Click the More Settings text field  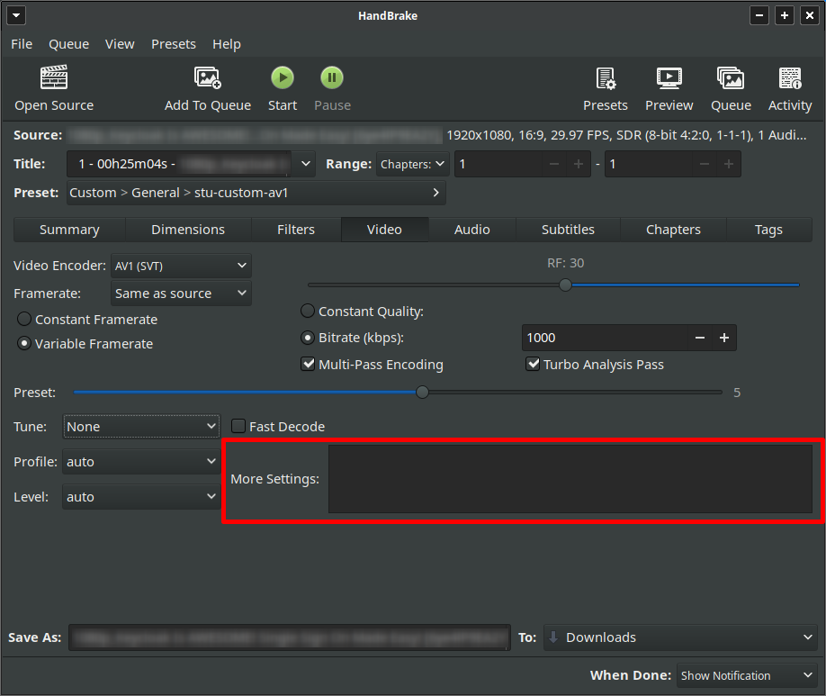[x=573, y=478]
